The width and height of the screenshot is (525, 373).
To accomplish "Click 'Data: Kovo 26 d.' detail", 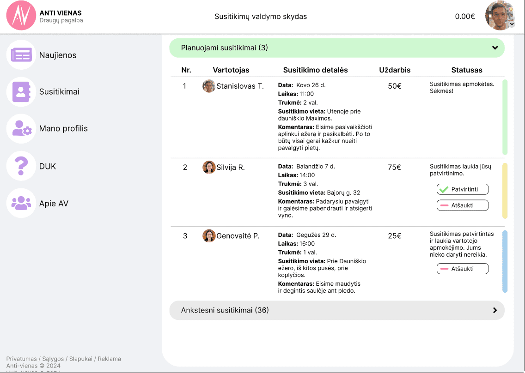I will click(x=302, y=85).
